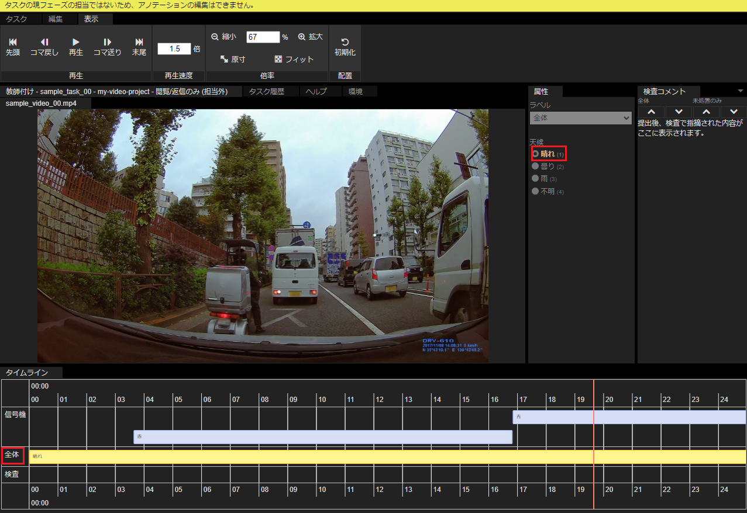
Task: Open the ラベル dropdown showing 全体
Action: [x=580, y=118]
